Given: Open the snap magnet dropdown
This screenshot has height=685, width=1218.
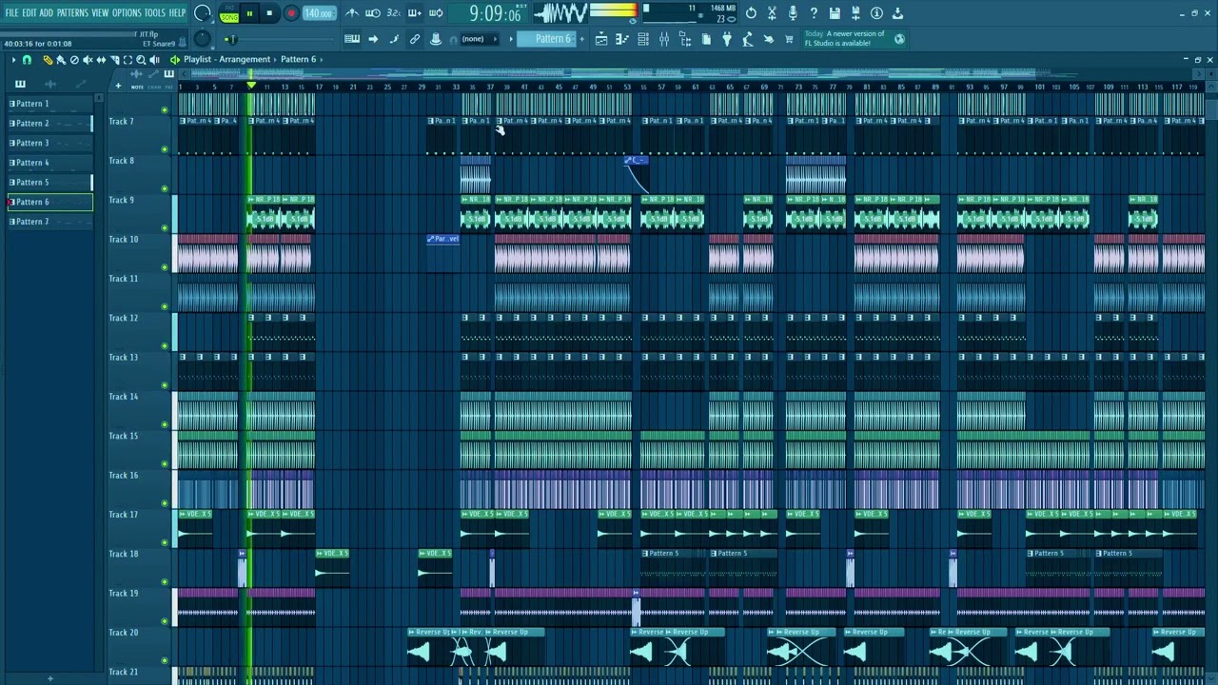Looking at the screenshot, I should tap(27, 60).
